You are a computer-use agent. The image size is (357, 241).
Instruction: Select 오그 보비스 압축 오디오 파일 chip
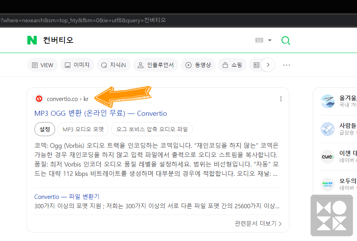click(152, 129)
